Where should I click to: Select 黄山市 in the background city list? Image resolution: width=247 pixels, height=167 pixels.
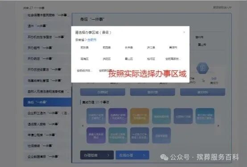202,45
